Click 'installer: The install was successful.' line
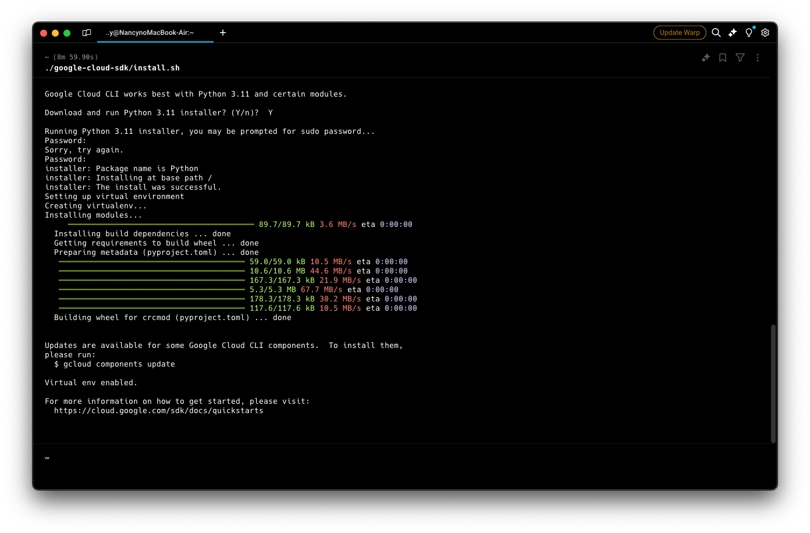 coord(133,187)
